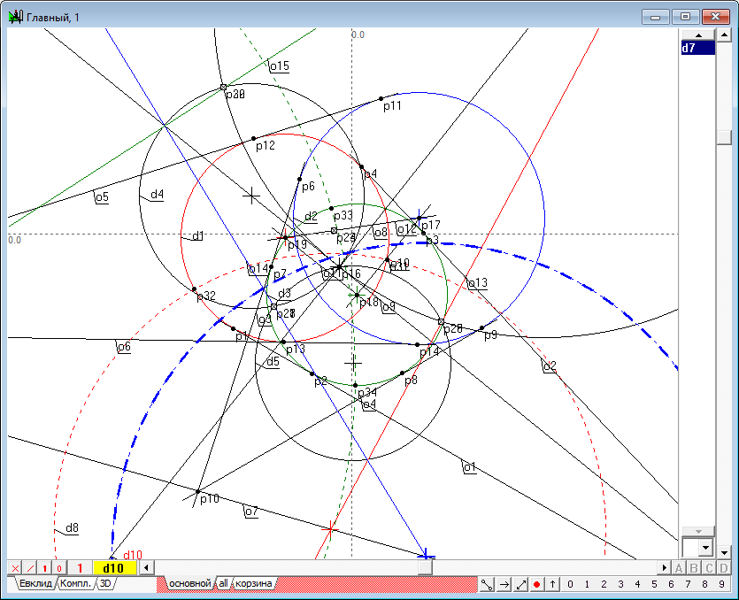Click the list down arrow at panel bottom
This screenshot has width=739, height=600.
point(698,532)
